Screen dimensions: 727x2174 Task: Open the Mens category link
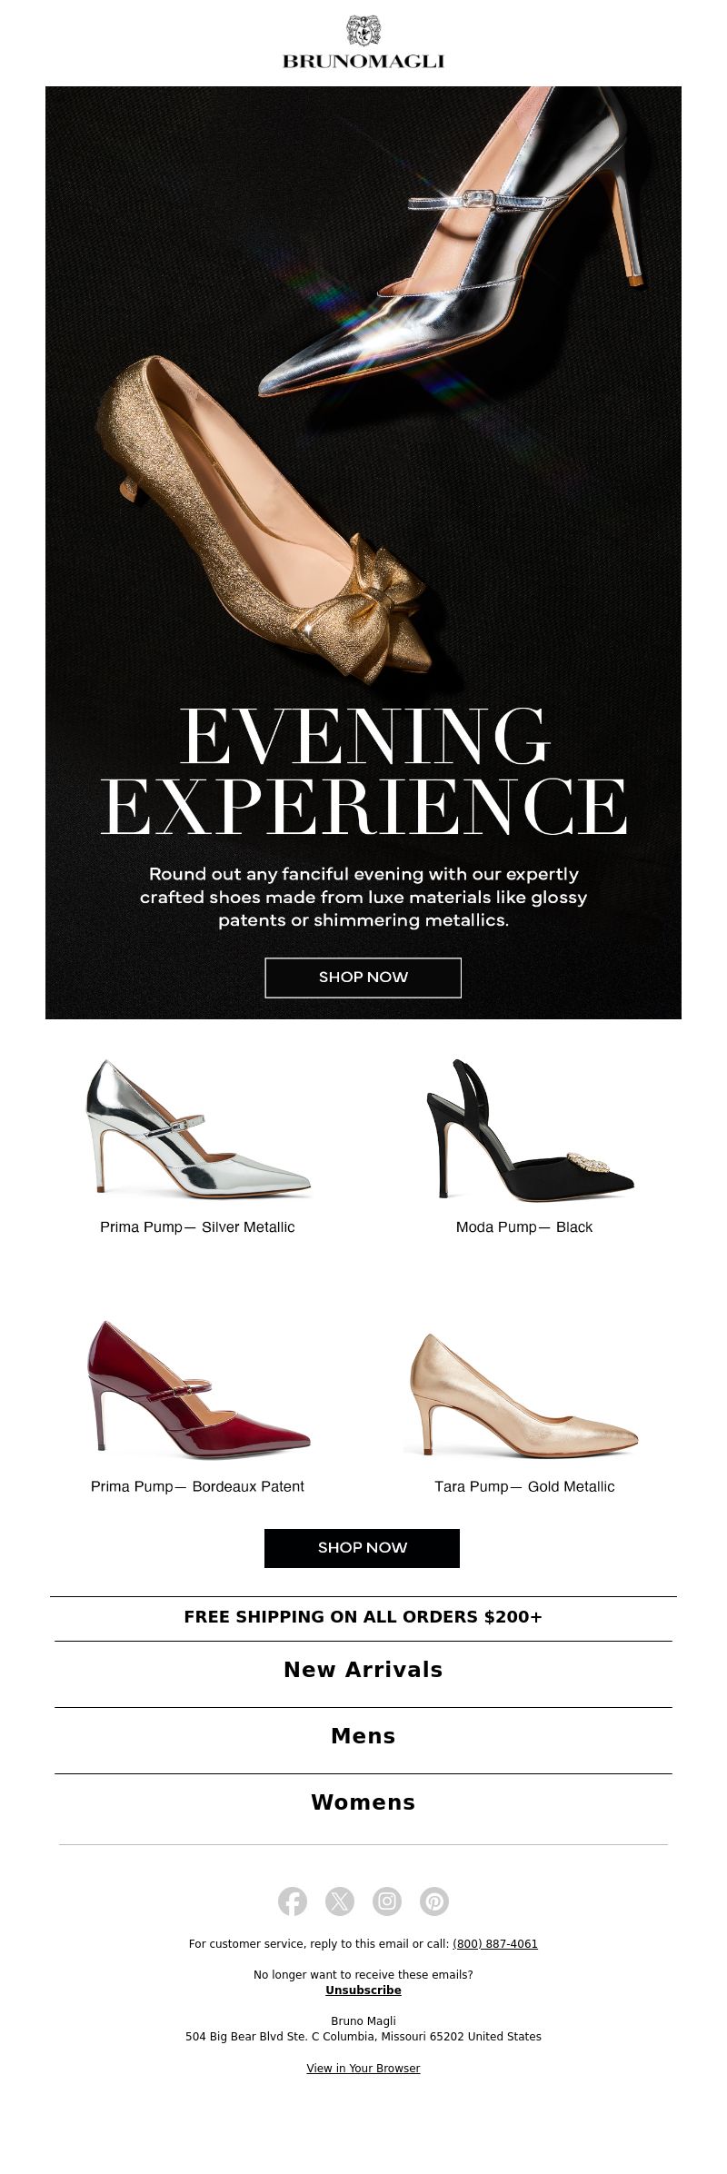(363, 1736)
